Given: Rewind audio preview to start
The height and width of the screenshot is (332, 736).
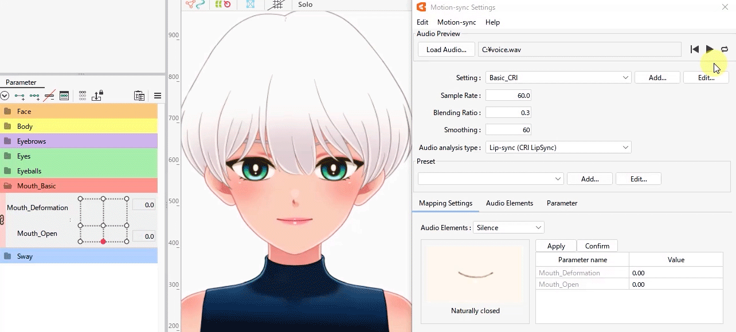Looking at the screenshot, I should click(694, 50).
